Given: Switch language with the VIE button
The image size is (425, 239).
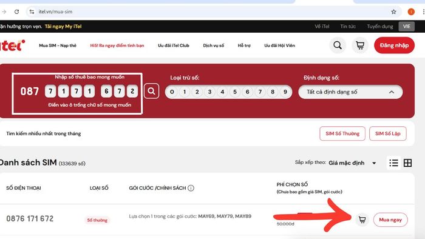Looking at the screenshot, I should click(x=406, y=27).
